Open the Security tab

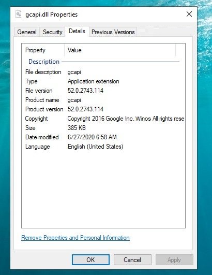pos(53,32)
